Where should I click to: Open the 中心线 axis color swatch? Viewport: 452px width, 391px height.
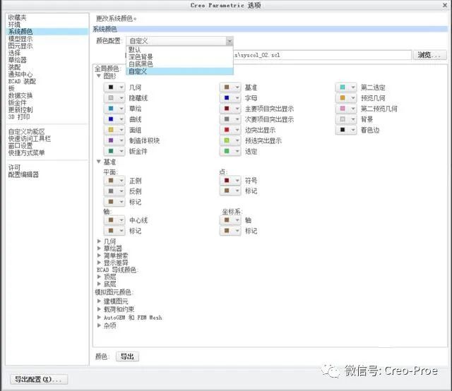click(x=114, y=220)
